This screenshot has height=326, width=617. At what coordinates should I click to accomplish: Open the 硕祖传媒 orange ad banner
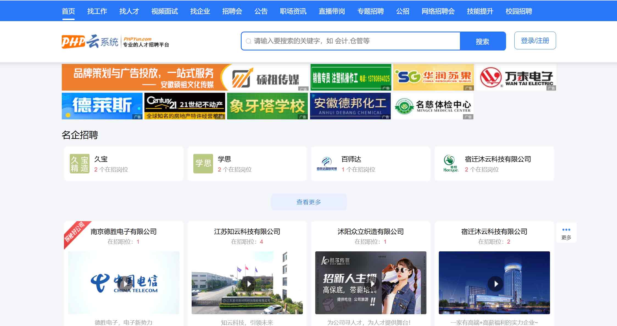(185, 77)
